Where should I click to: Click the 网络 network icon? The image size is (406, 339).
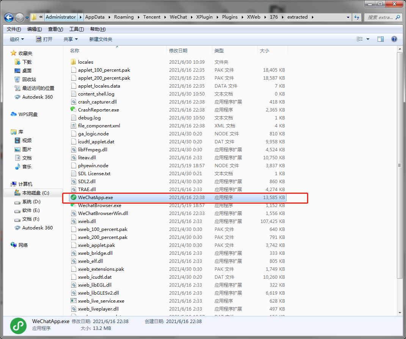14,245
